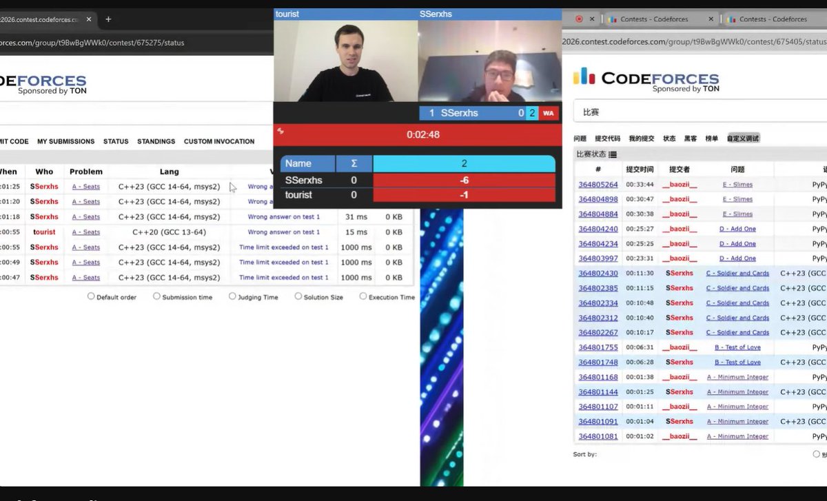The image size is (827, 501).
Task: Open MY SUBMISSIONS in left window
Action: pos(65,141)
